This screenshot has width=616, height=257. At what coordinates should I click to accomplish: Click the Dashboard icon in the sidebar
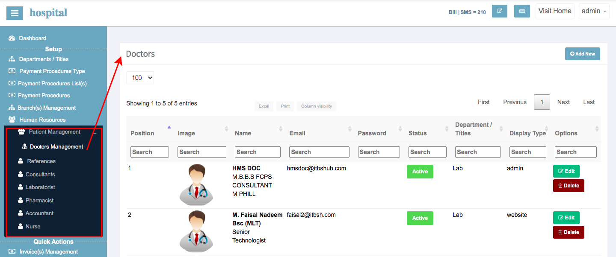coord(12,38)
